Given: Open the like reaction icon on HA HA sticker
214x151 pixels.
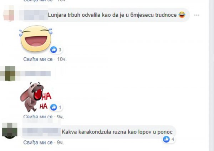Looking at the screenshot, I should point(53,107).
